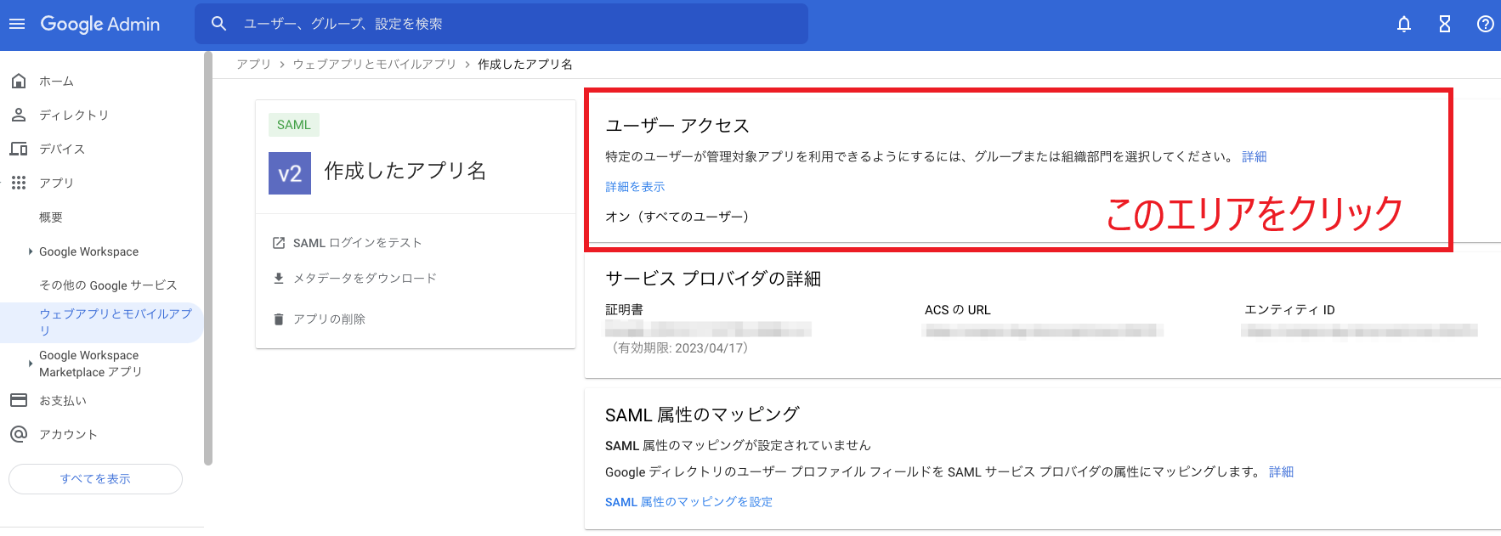Click the green SAML badge
The image size is (1501, 536).
point(294,125)
